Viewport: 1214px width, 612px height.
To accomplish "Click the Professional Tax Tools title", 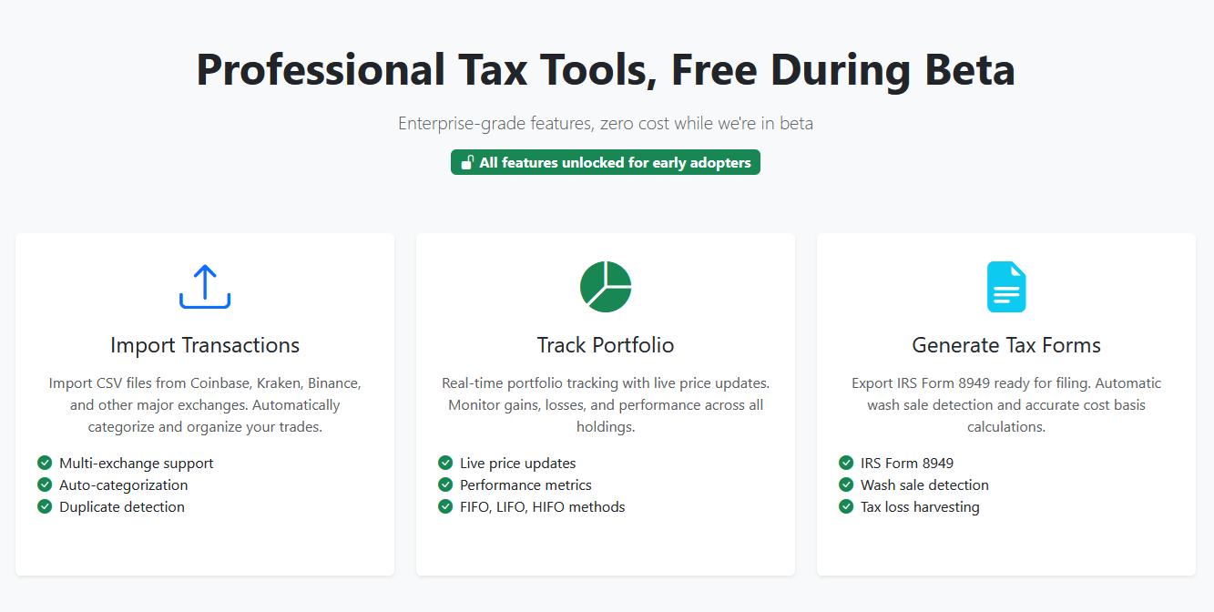I will tap(605, 69).
